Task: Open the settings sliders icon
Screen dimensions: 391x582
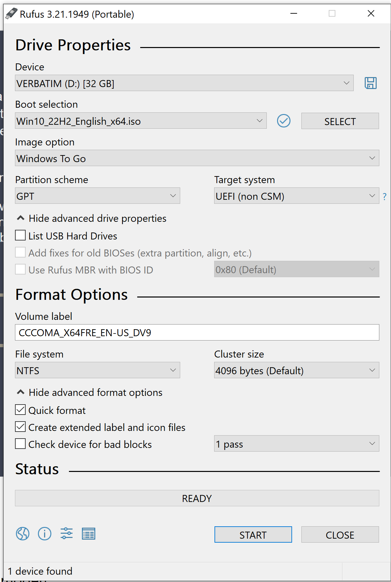Action: (x=67, y=533)
